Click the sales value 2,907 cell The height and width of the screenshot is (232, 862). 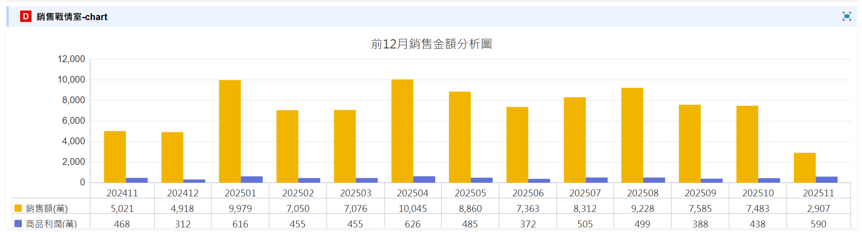(x=818, y=209)
